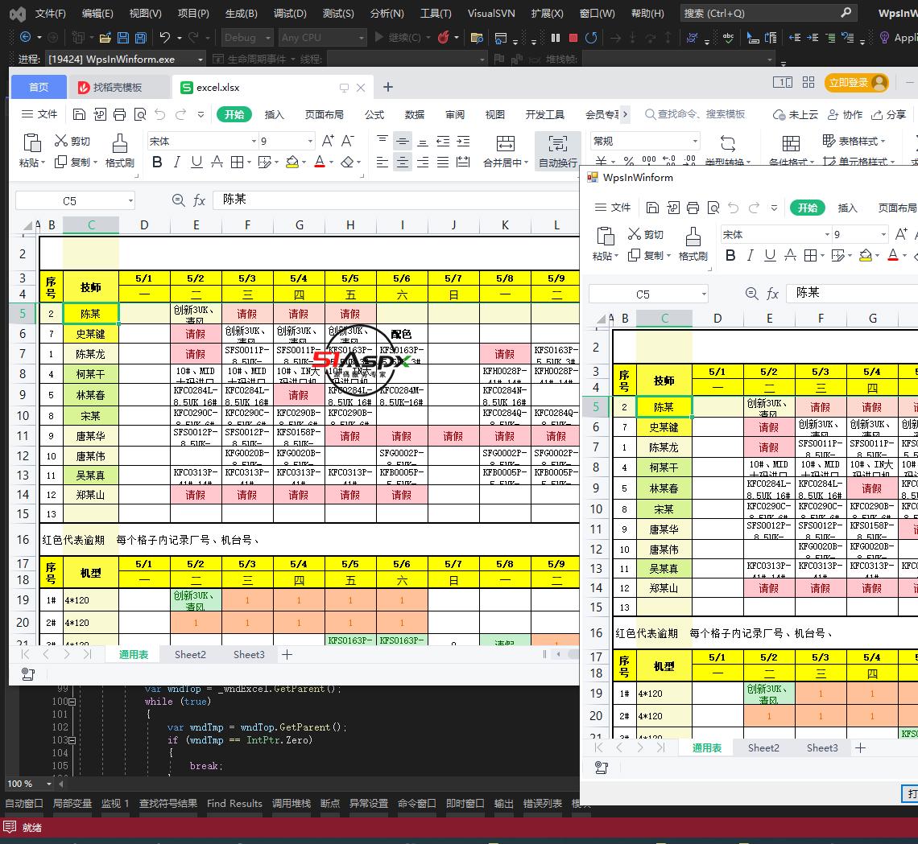Click the 首页 home button in WPS
This screenshot has width=918, height=844.
pyautogui.click(x=39, y=87)
